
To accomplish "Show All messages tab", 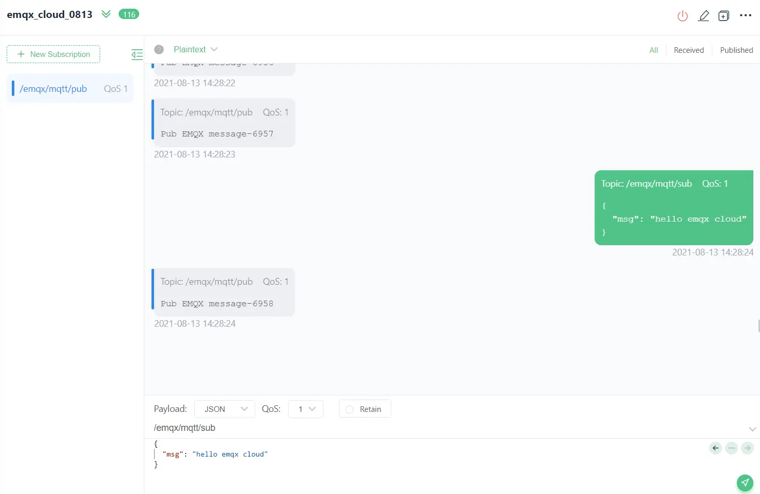I will [x=654, y=50].
